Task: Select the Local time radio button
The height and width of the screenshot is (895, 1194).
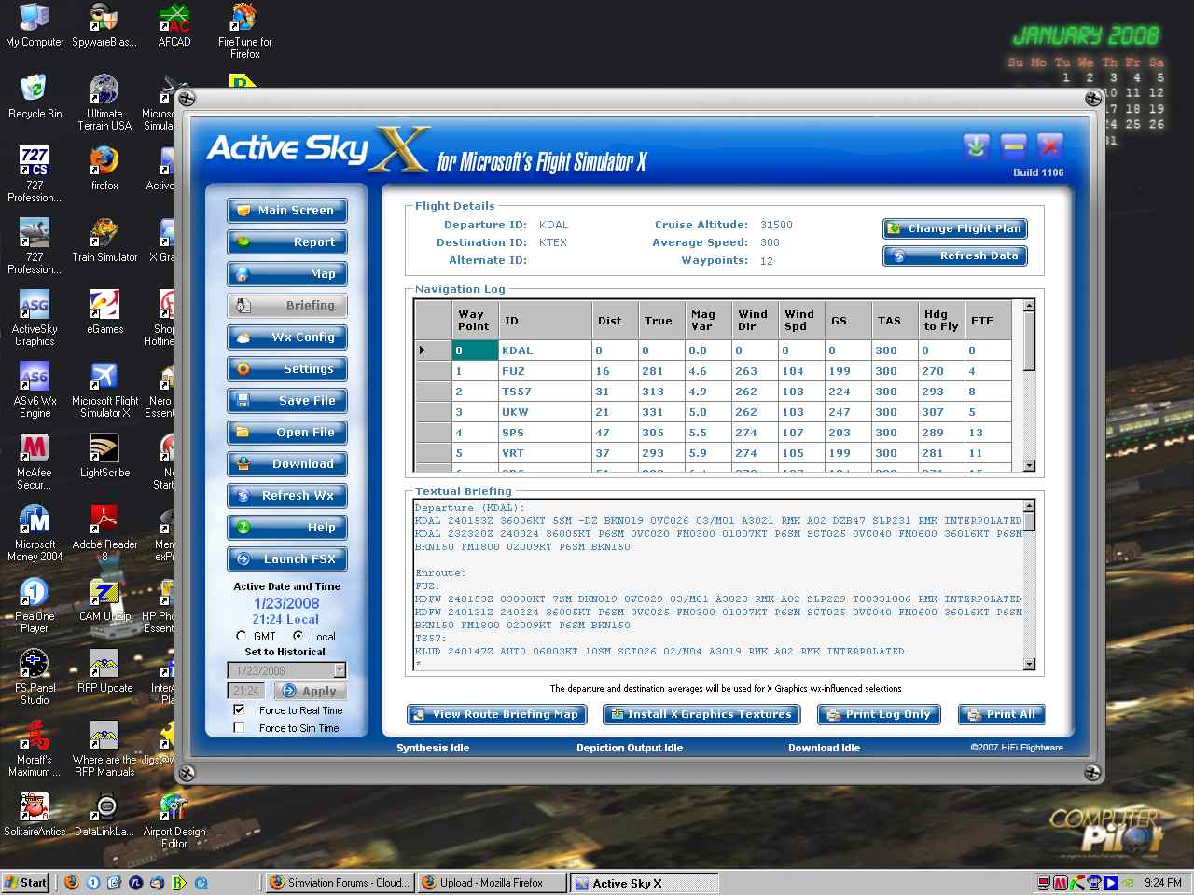Action: (298, 636)
